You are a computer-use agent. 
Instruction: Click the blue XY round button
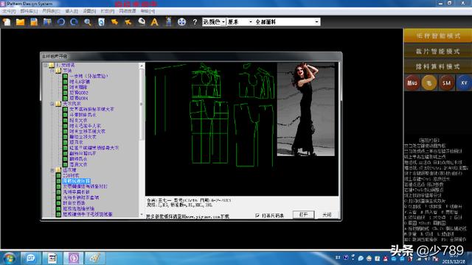tap(464, 83)
